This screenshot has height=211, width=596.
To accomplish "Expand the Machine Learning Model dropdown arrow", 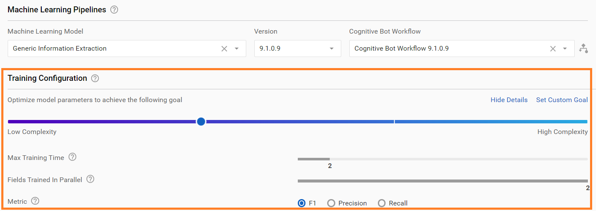I will pyautogui.click(x=237, y=48).
